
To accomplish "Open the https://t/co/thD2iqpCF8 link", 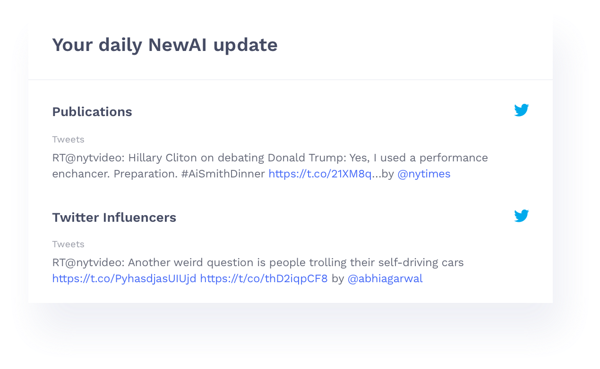I will pos(264,279).
